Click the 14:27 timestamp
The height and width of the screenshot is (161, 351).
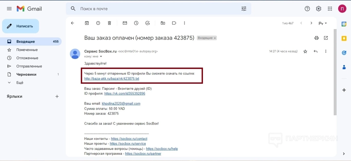click(283, 51)
